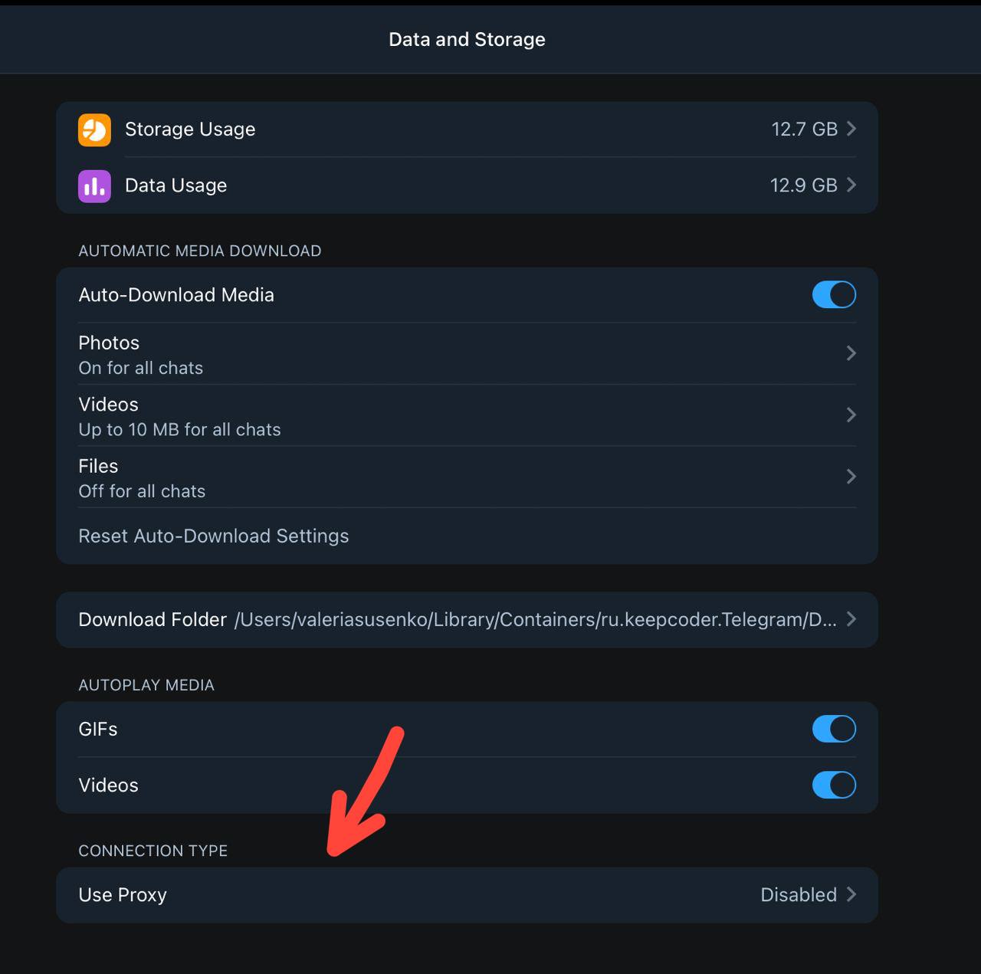Viewport: 981px width, 974px height.
Task: Click Reset Auto-Download Settings
Action: tap(213, 536)
